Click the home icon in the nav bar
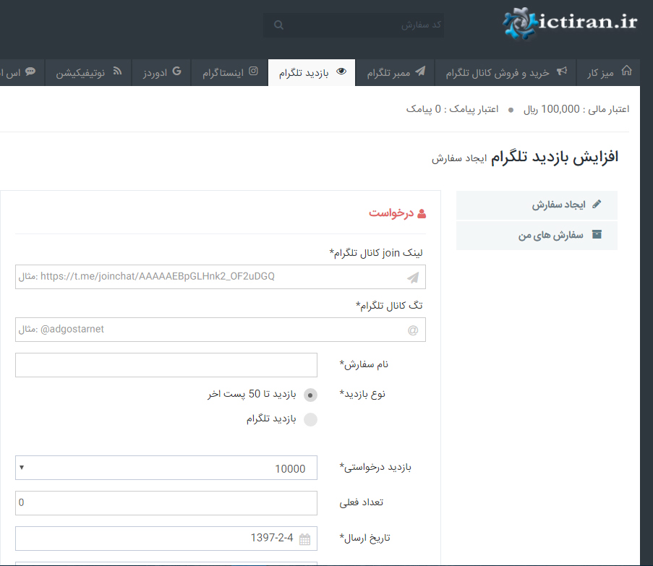This screenshot has height=566, width=653. coord(626,71)
